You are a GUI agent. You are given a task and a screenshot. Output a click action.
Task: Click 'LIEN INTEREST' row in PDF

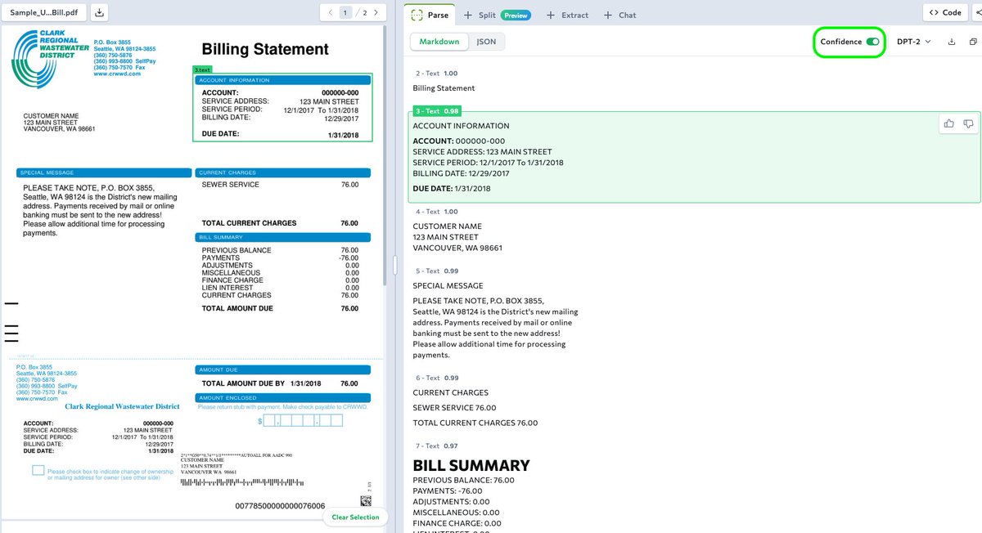click(280, 288)
